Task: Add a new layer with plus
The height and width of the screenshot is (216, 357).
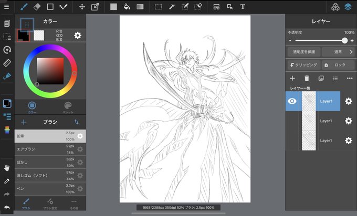Action: (292, 79)
